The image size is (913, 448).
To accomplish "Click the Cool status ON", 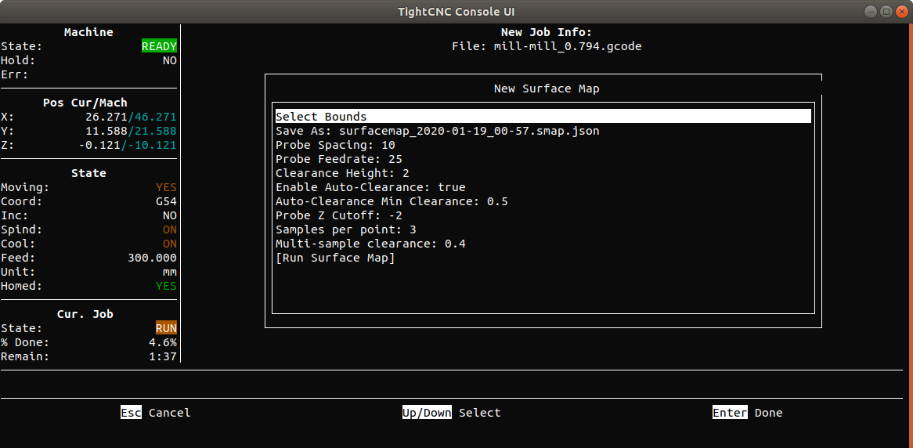I will point(169,244).
